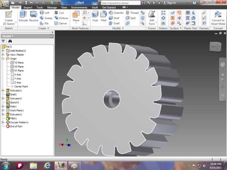Screen dimensions: 227x170
Task: Click the help question mark icon
Action: point(194,3)
